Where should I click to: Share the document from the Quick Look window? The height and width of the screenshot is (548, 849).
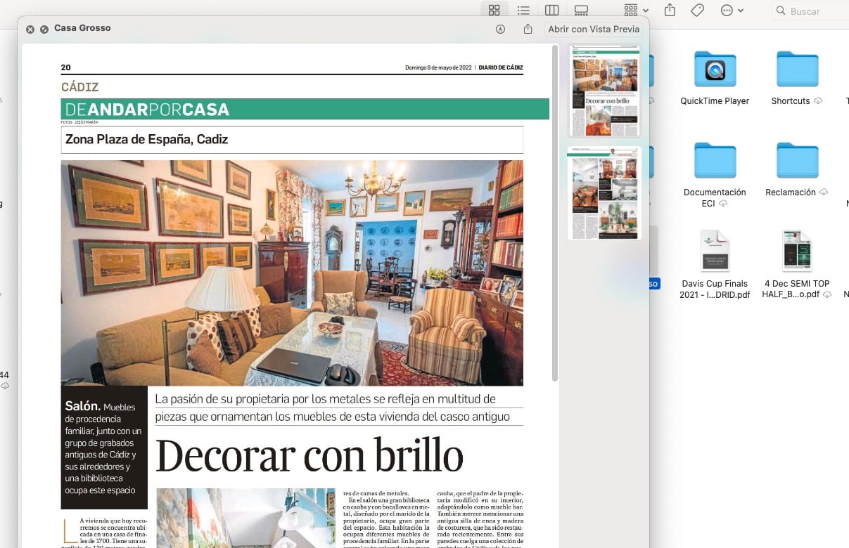coord(528,29)
